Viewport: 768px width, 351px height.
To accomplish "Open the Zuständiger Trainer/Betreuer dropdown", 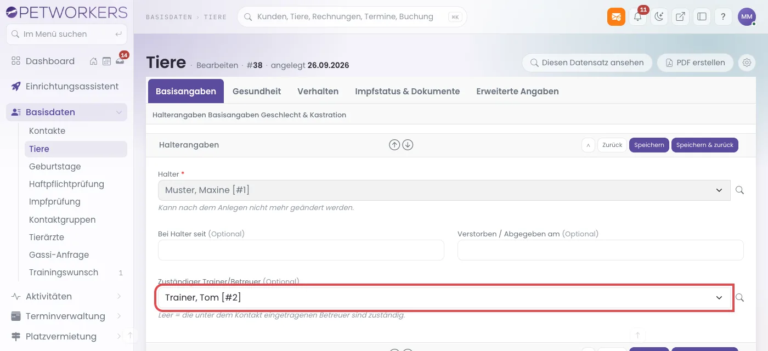I will click(444, 298).
